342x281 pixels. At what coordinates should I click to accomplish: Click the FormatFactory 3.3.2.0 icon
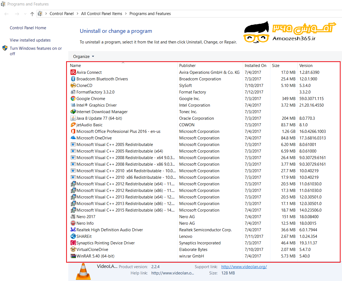[x=73, y=92]
